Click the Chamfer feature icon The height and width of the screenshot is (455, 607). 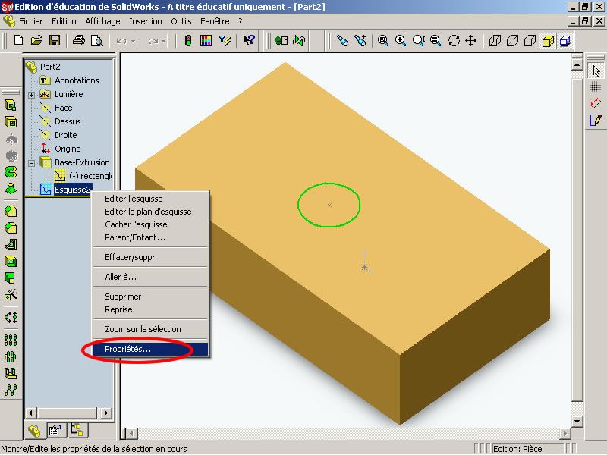pyautogui.click(x=11, y=228)
